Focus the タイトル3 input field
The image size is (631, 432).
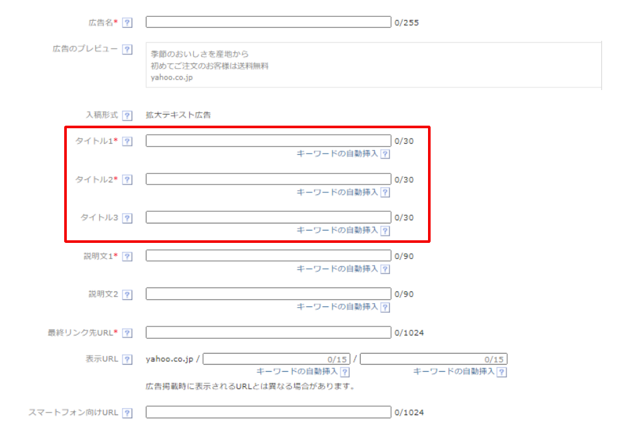268,218
